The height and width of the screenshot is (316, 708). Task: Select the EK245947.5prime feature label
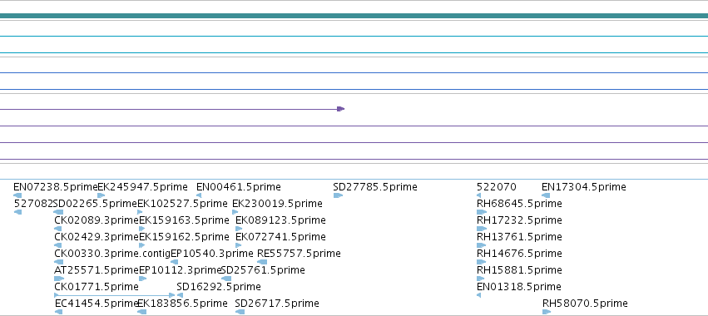[143, 187]
